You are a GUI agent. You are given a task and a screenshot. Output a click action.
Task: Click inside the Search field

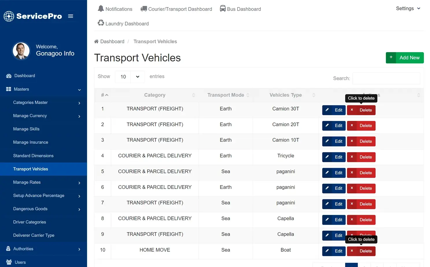click(x=386, y=78)
